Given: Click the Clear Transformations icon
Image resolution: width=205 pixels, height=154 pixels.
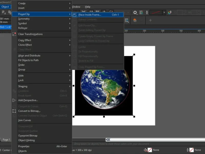Looking at the screenshot, I should pyautogui.click(x=14, y=34).
